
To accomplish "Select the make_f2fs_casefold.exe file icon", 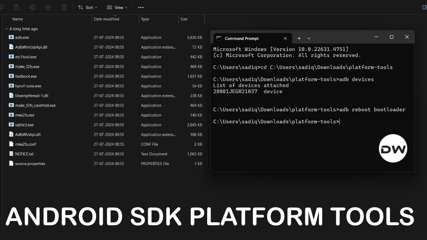I will [x=12, y=105].
